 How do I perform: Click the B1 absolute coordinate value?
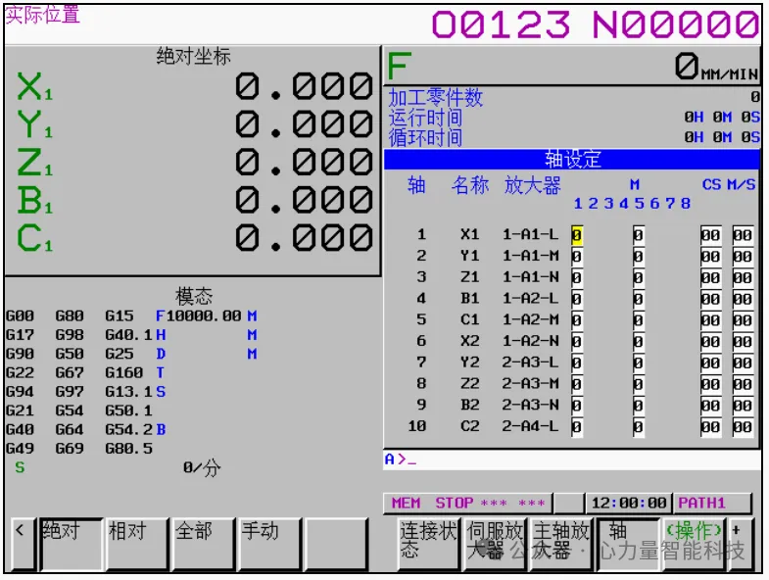304,200
